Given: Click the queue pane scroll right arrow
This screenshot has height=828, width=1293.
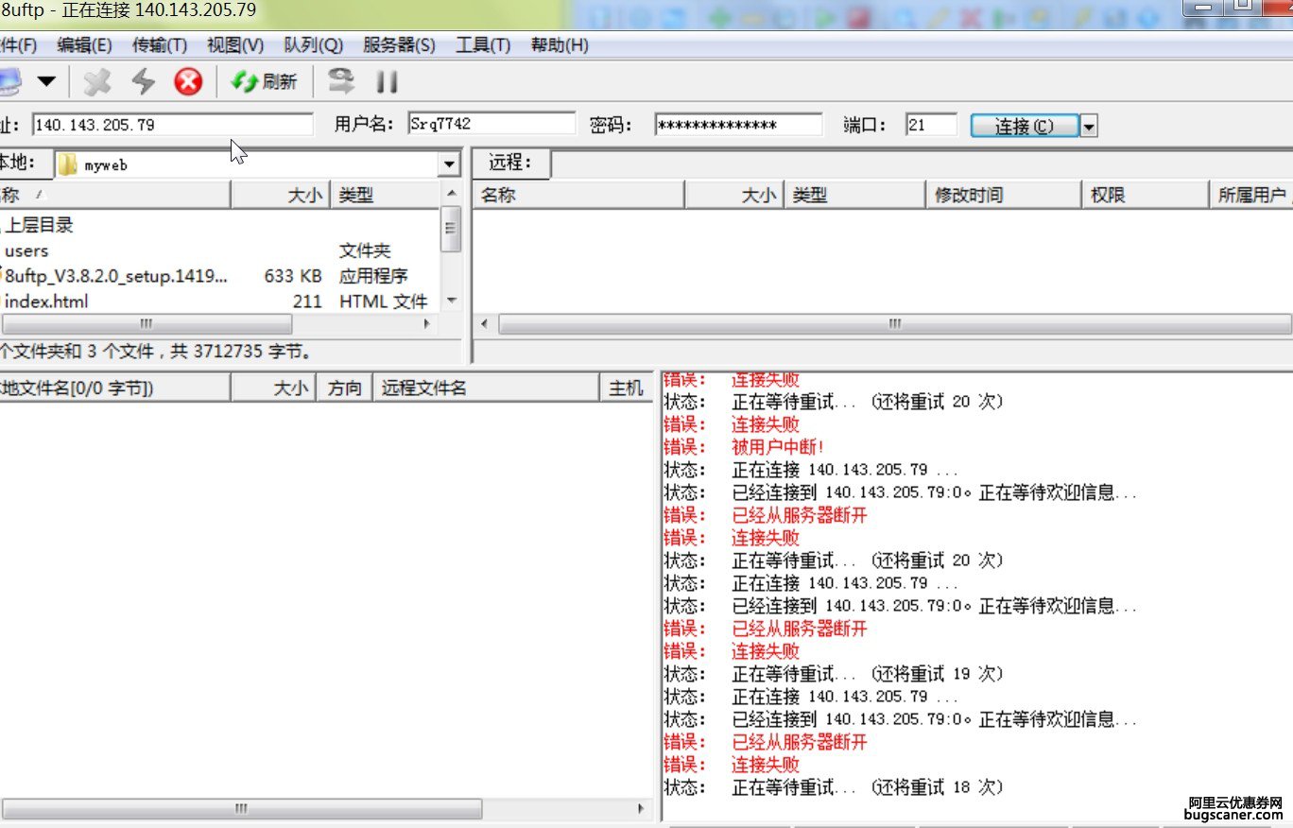Looking at the screenshot, I should tap(642, 809).
